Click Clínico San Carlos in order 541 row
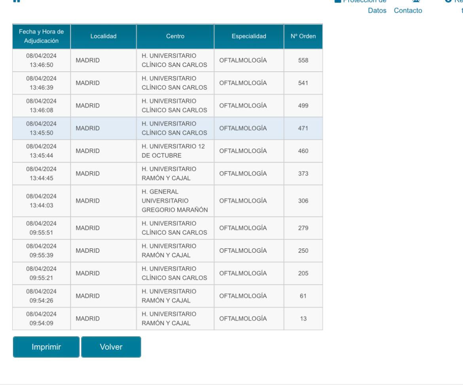 click(x=175, y=83)
